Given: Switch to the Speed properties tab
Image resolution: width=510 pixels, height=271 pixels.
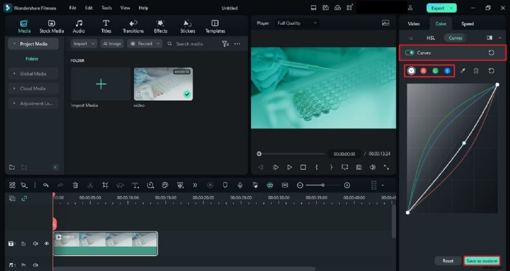Looking at the screenshot, I should [x=467, y=24].
